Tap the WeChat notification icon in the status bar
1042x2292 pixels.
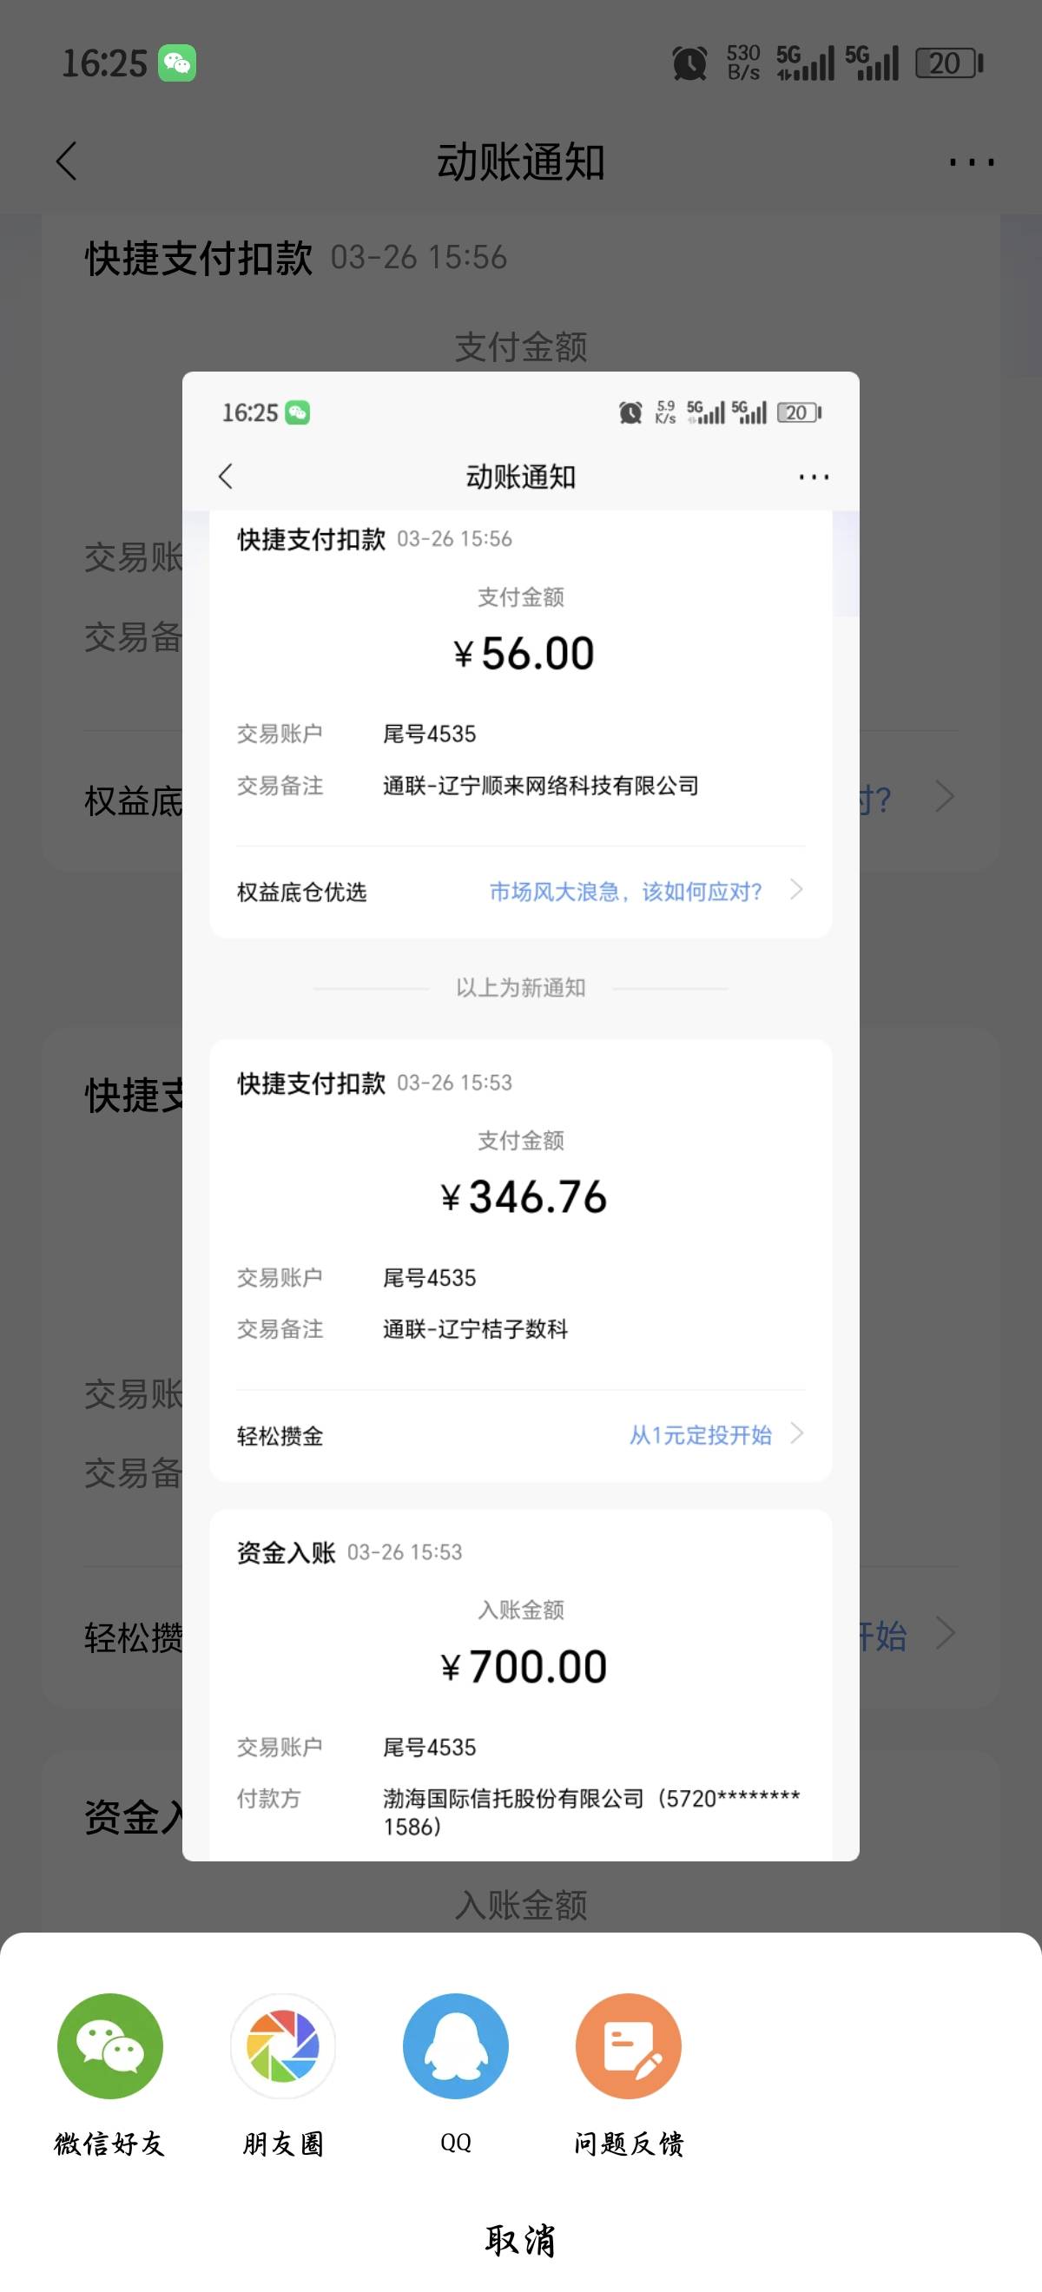pyautogui.click(x=177, y=63)
